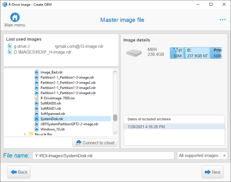Expand the Recycle Bin tree node

24,134
